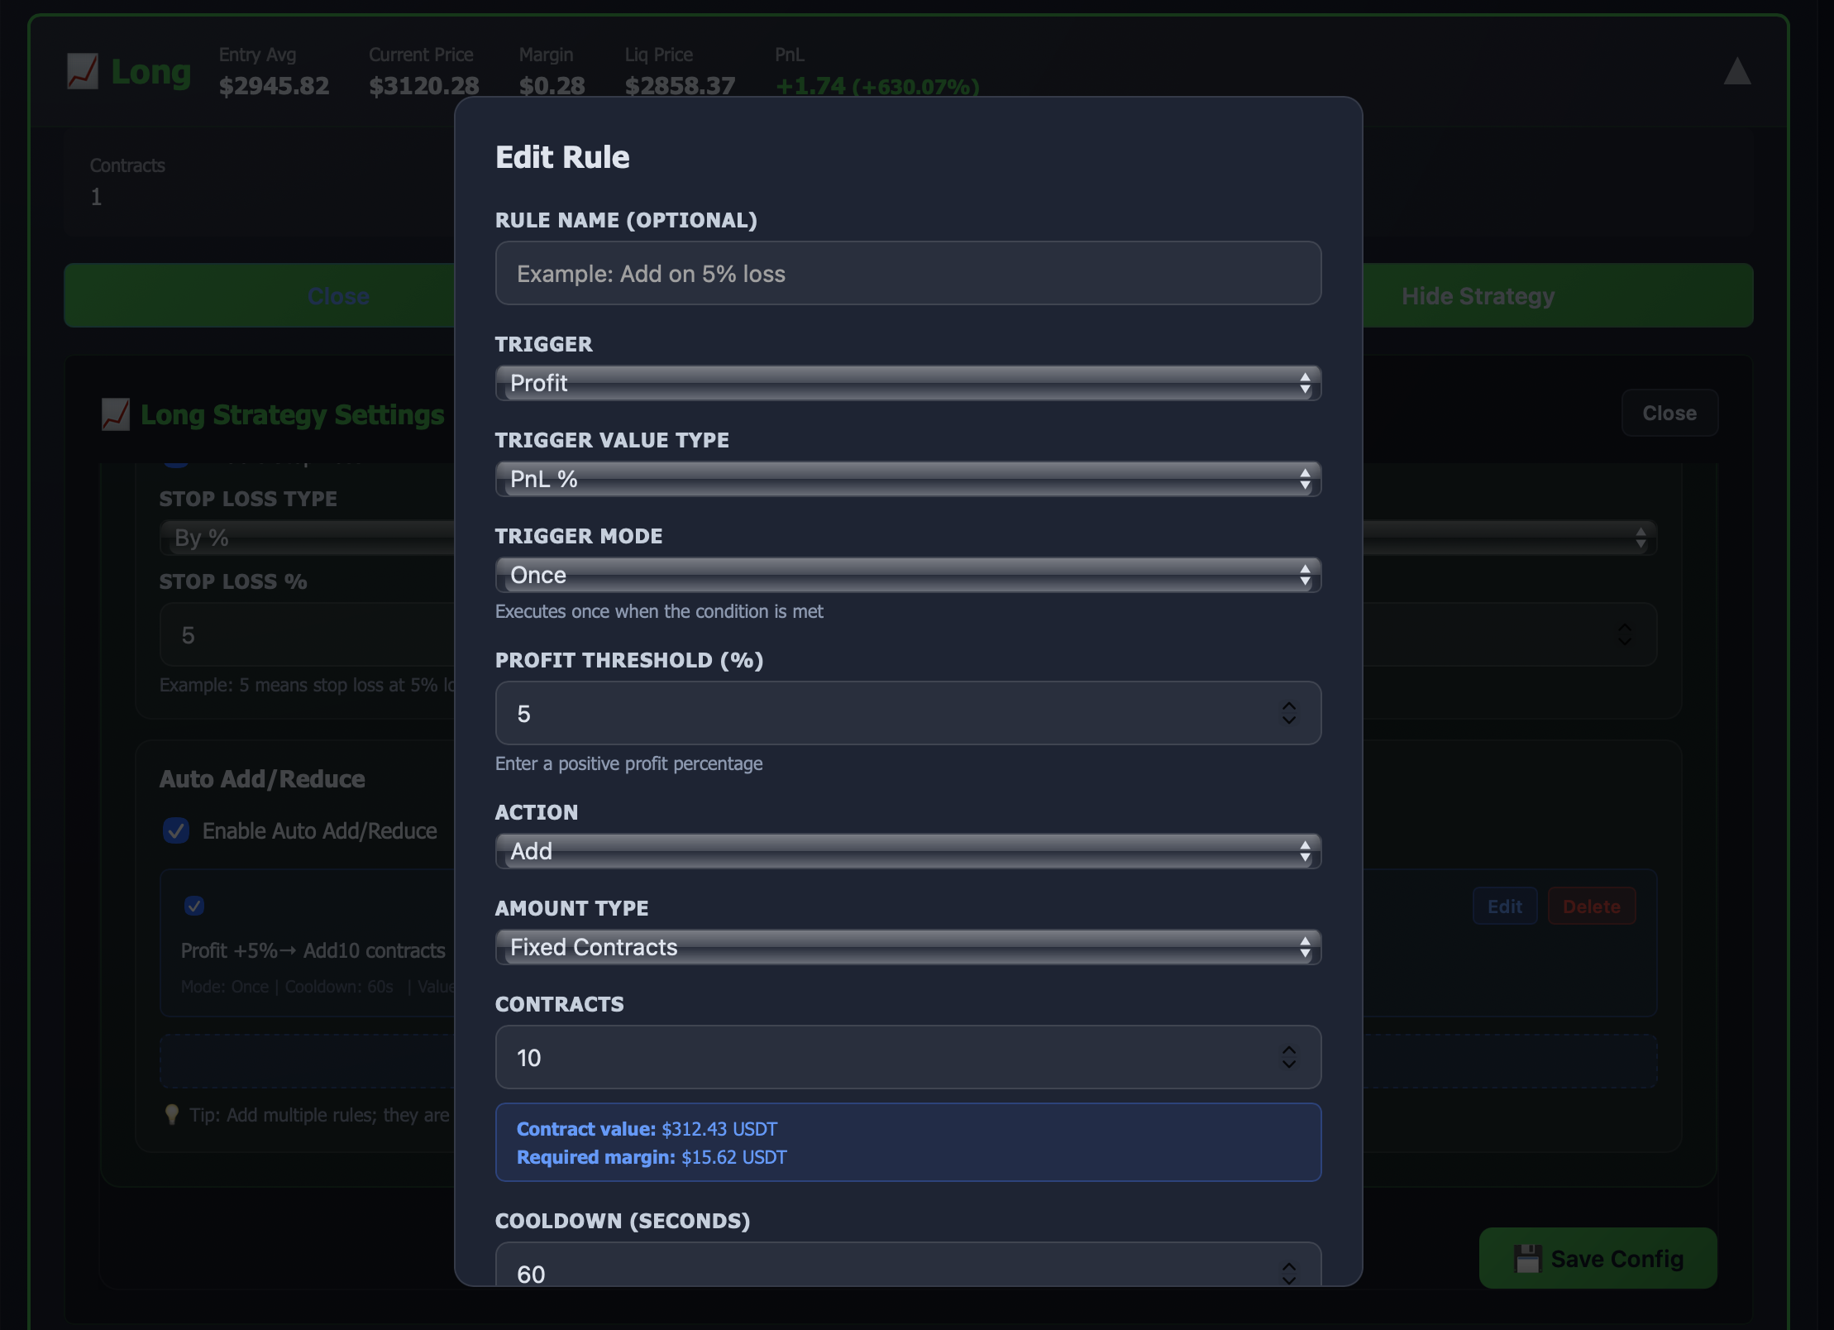Image resolution: width=1834 pixels, height=1330 pixels.
Task: Click the chart icon next to Long Strategy Settings
Action: point(115,414)
